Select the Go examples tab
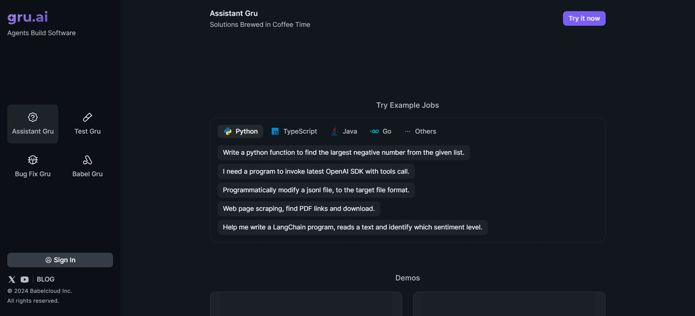The width and height of the screenshot is (695, 316). click(x=381, y=131)
